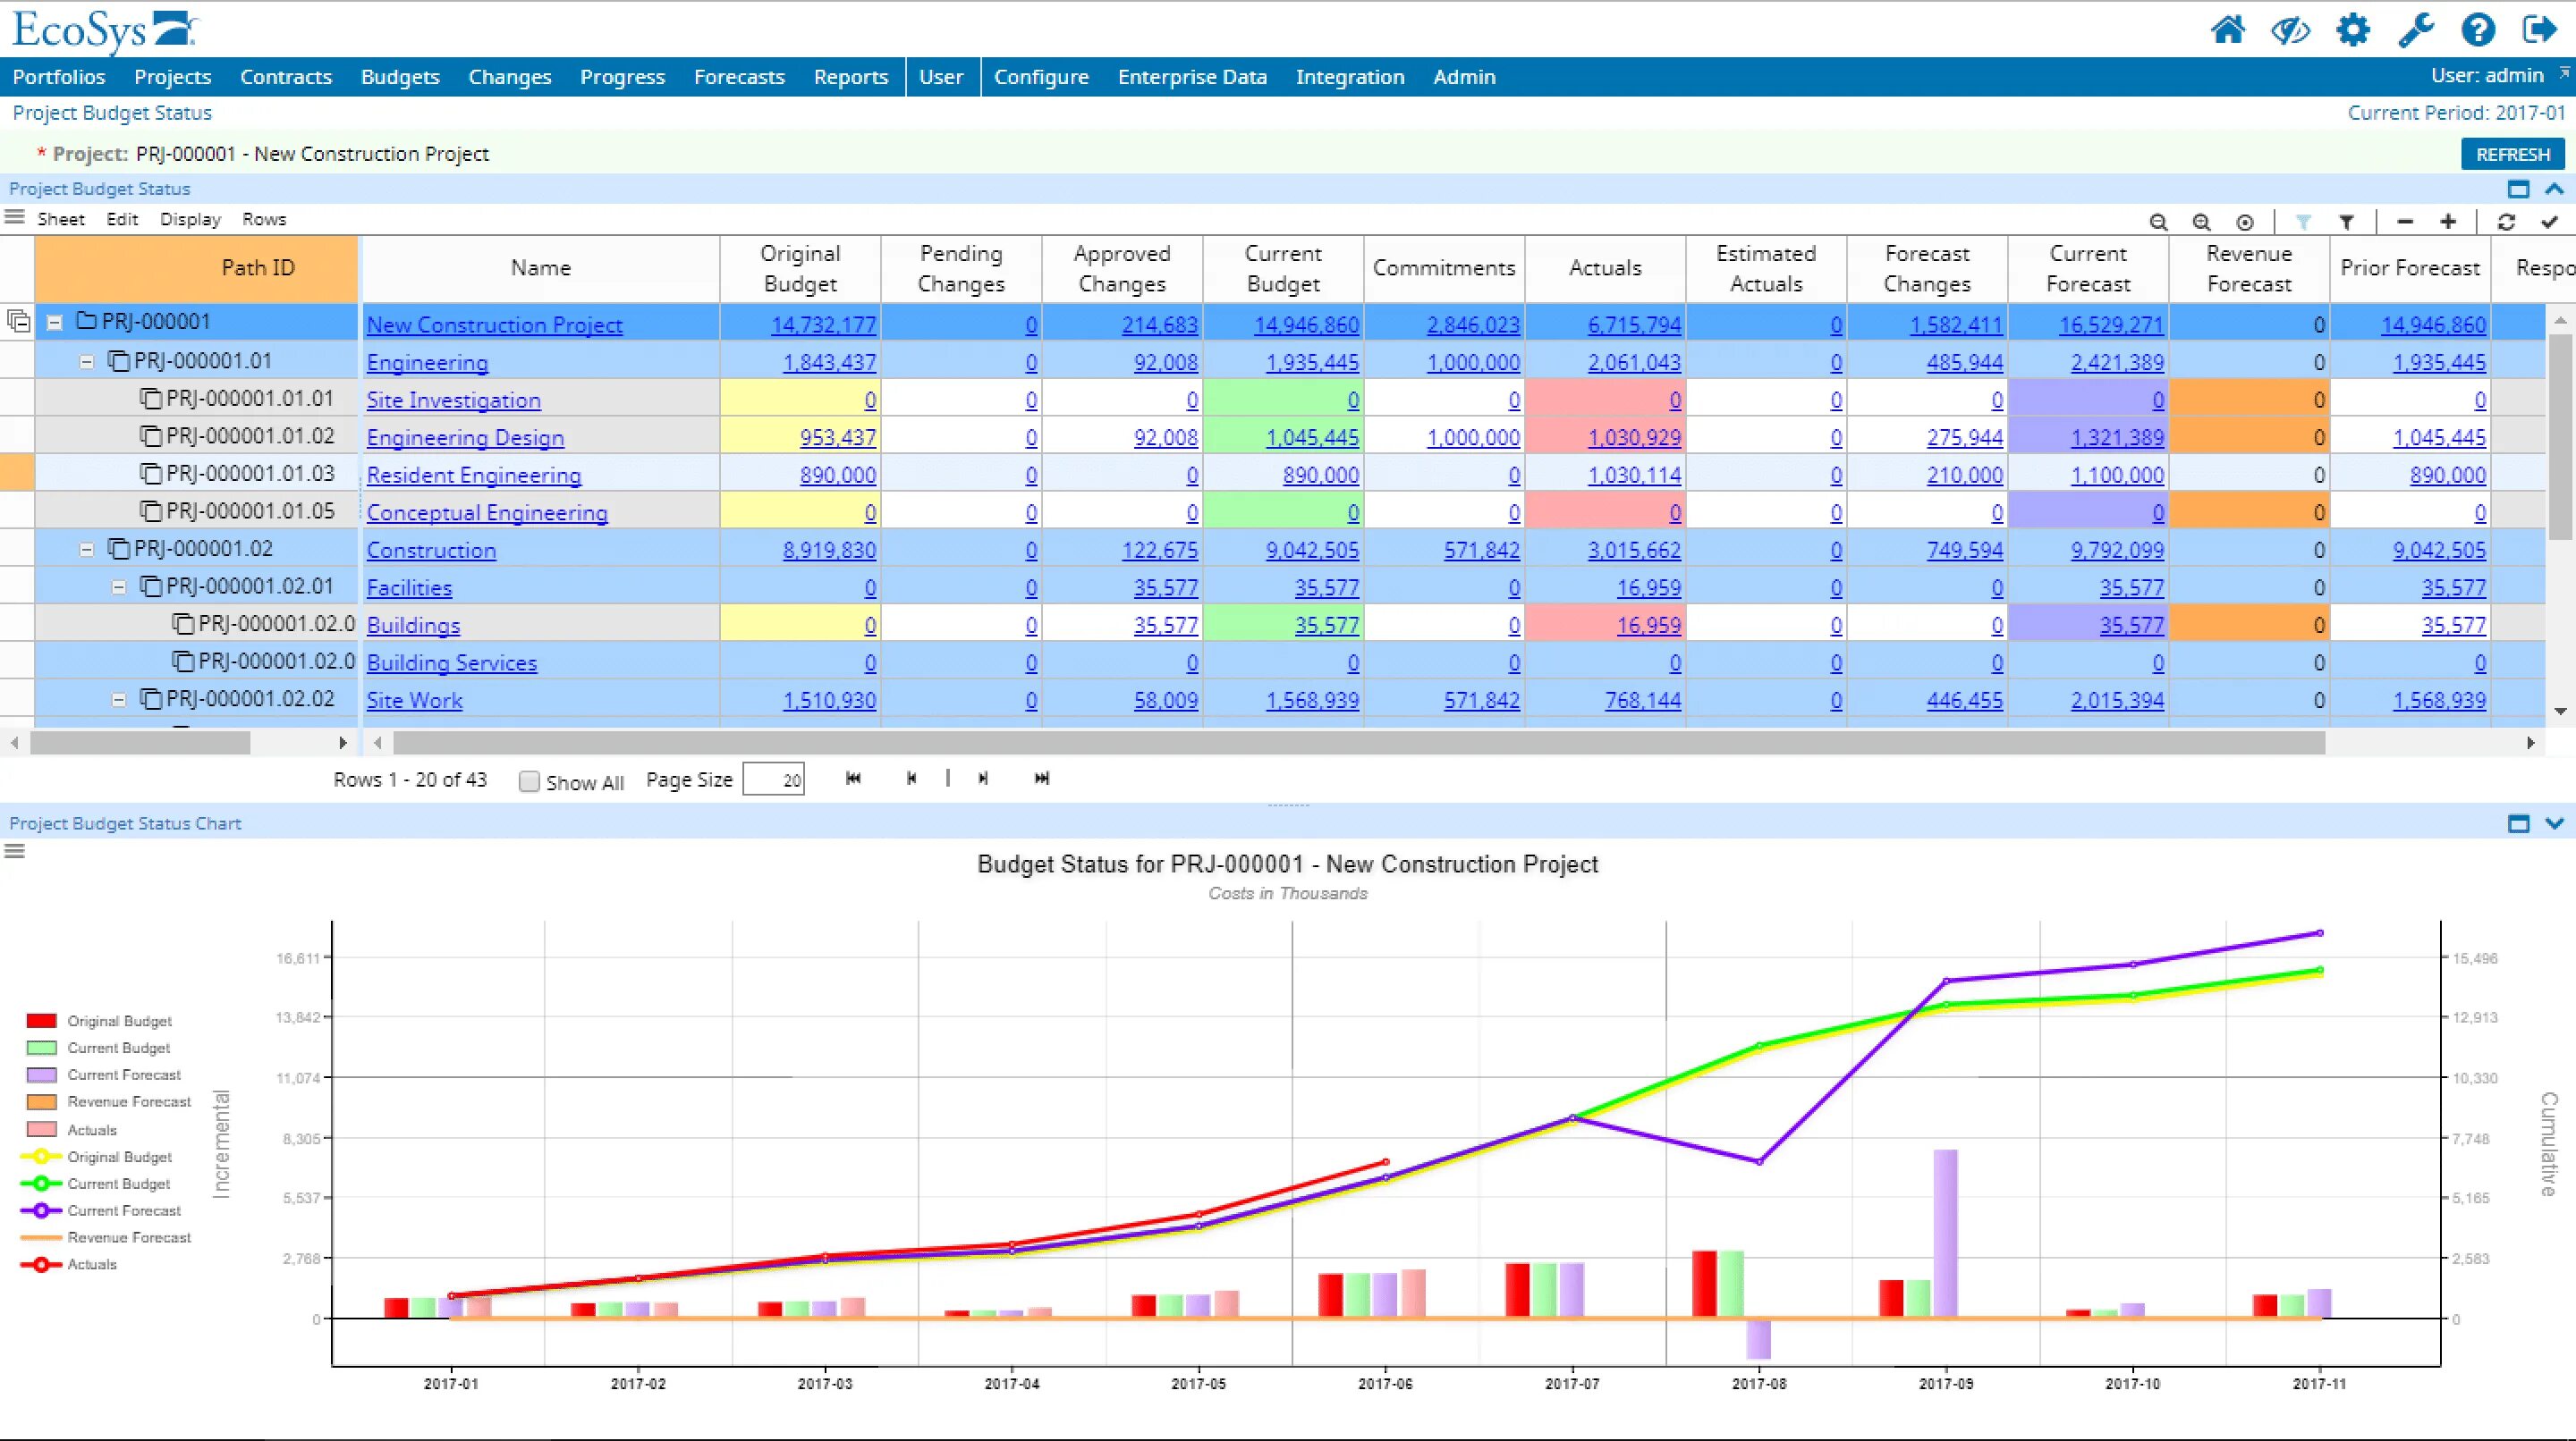Screen dimensions: 2576x1441
Task: Click the Page Size input field
Action: coord(773,779)
